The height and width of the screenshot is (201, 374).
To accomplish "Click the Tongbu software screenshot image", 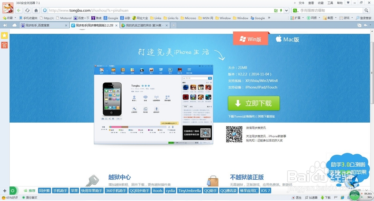I will [x=153, y=104].
